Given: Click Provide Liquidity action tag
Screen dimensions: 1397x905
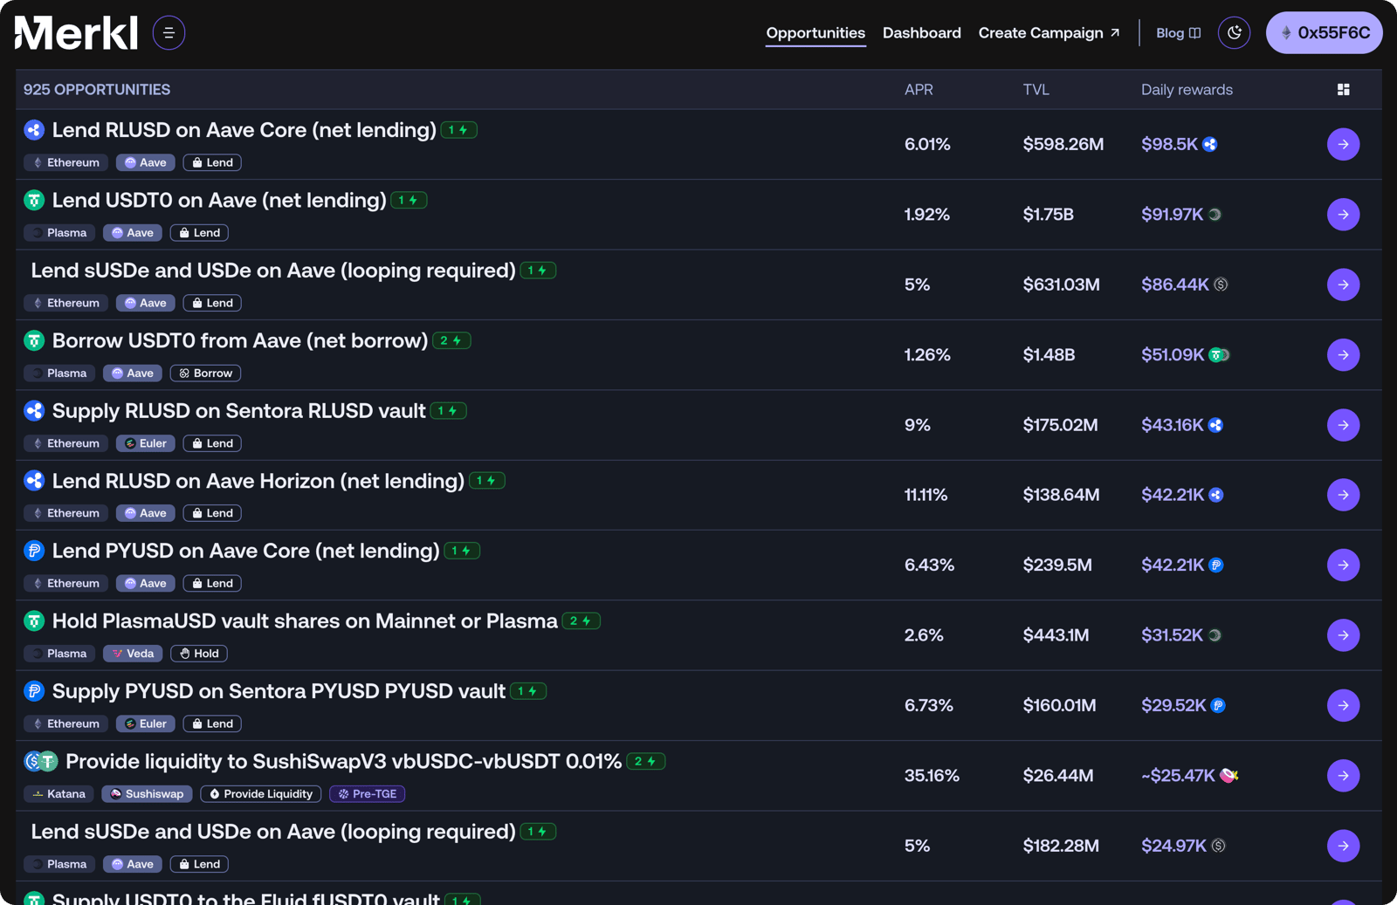Looking at the screenshot, I should pos(261,794).
